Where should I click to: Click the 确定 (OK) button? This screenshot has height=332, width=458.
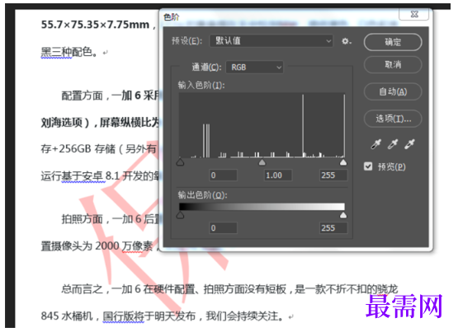click(393, 42)
